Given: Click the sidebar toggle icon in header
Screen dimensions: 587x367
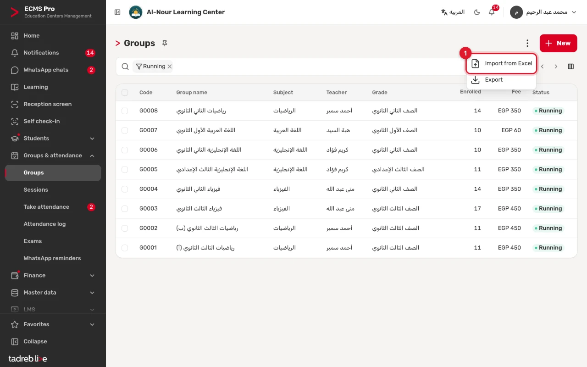Looking at the screenshot, I should (x=117, y=12).
